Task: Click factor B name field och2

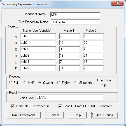Action: pos(38,43)
